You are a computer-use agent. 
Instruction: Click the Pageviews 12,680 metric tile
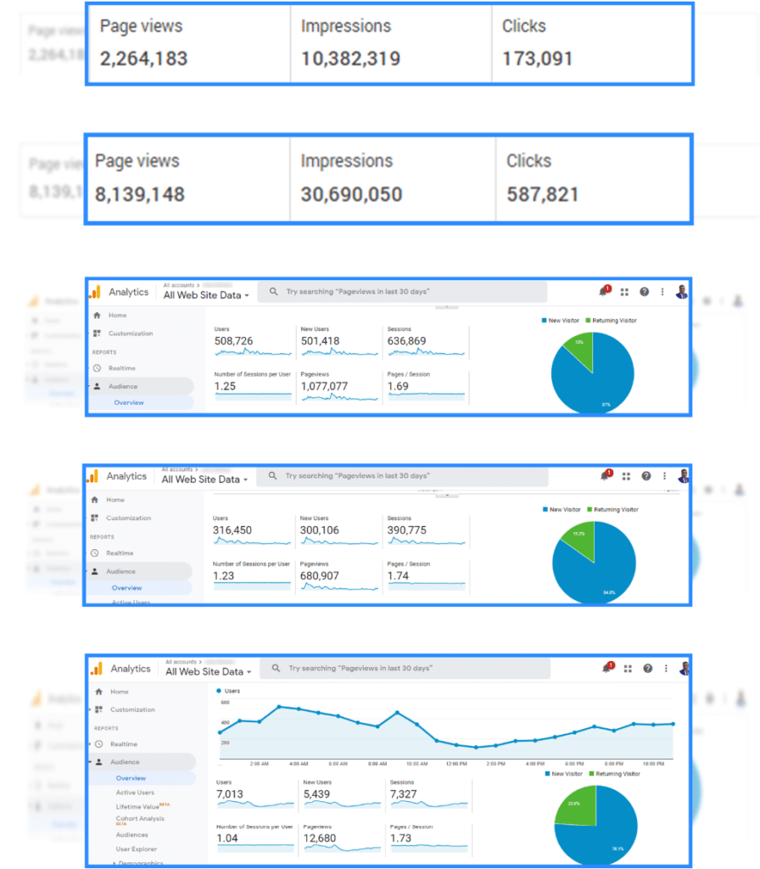pos(343,838)
